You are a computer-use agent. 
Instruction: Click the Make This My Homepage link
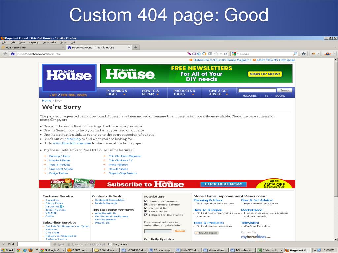pyautogui.click(x=276, y=60)
